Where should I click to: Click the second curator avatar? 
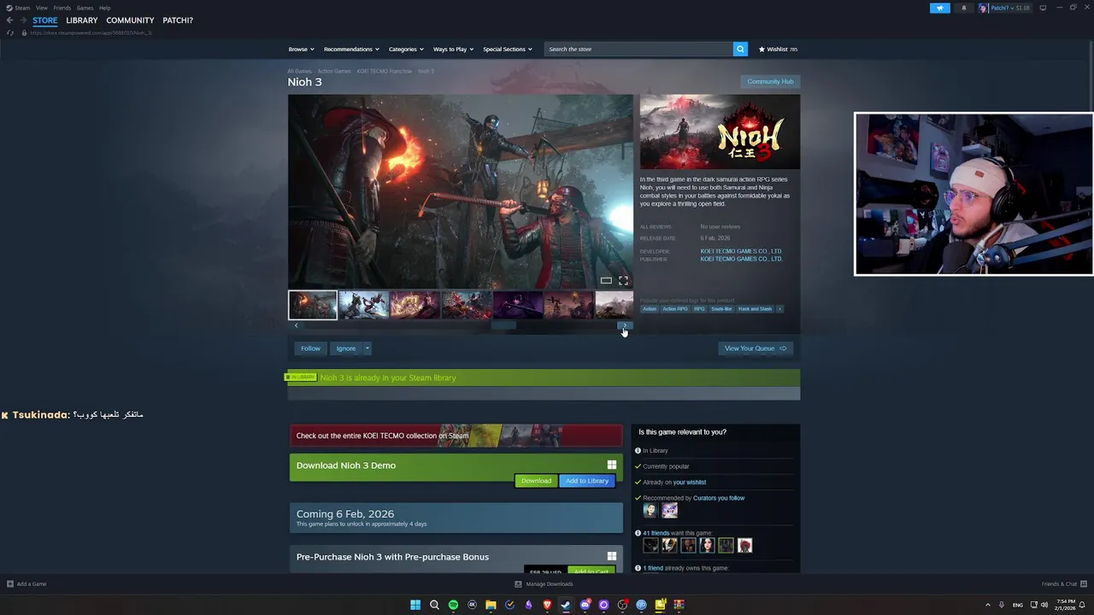tap(669, 511)
